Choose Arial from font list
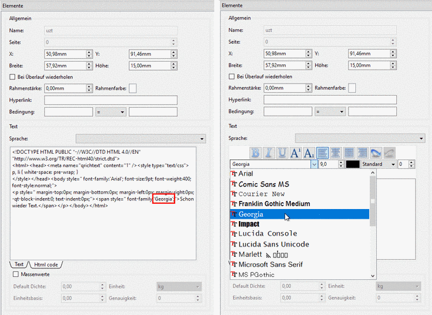Image resolution: width=432 pixels, height=315 pixels. pos(300,174)
